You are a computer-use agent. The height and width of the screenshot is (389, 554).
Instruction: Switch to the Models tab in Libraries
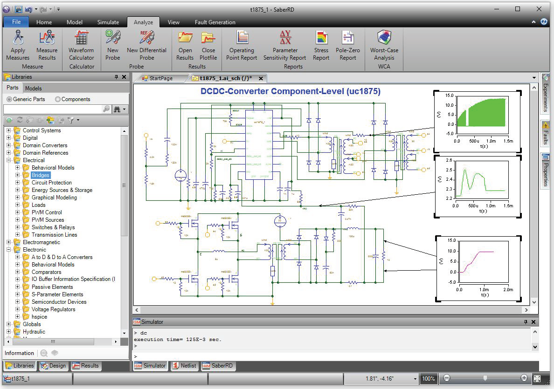click(x=33, y=88)
